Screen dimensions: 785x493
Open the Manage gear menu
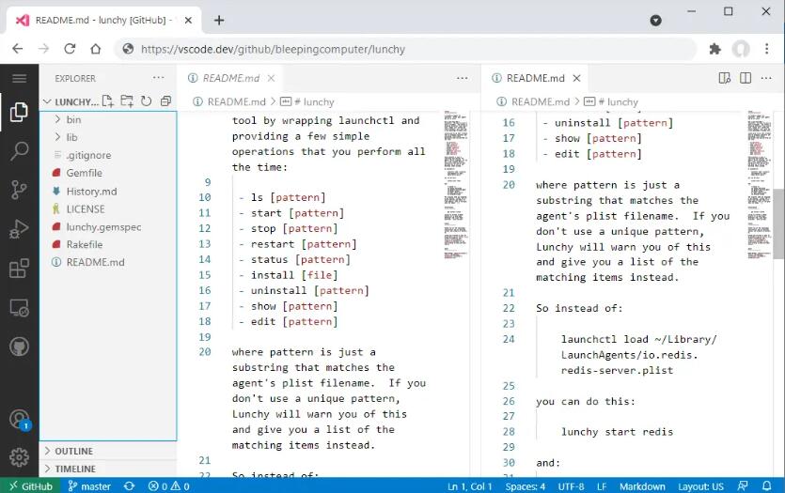(19, 457)
